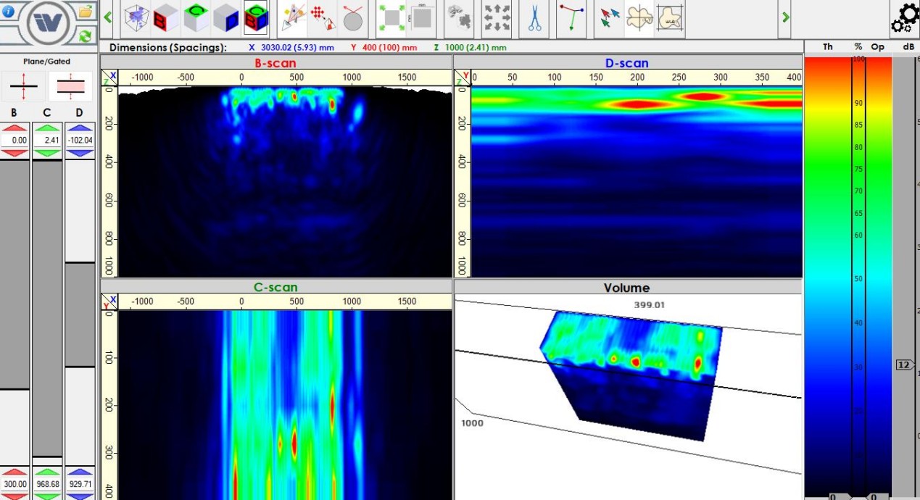Click the Volume panel title
Image resolution: width=920 pixels, height=500 pixels.
[627, 288]
